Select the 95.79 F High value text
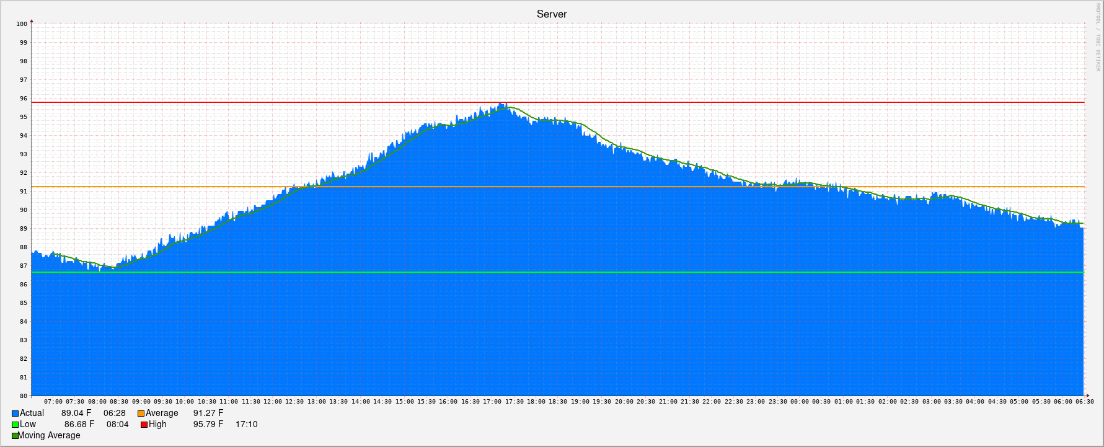 (208, 425)
